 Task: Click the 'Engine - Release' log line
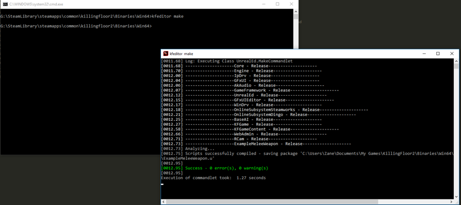tap(241, 71)
